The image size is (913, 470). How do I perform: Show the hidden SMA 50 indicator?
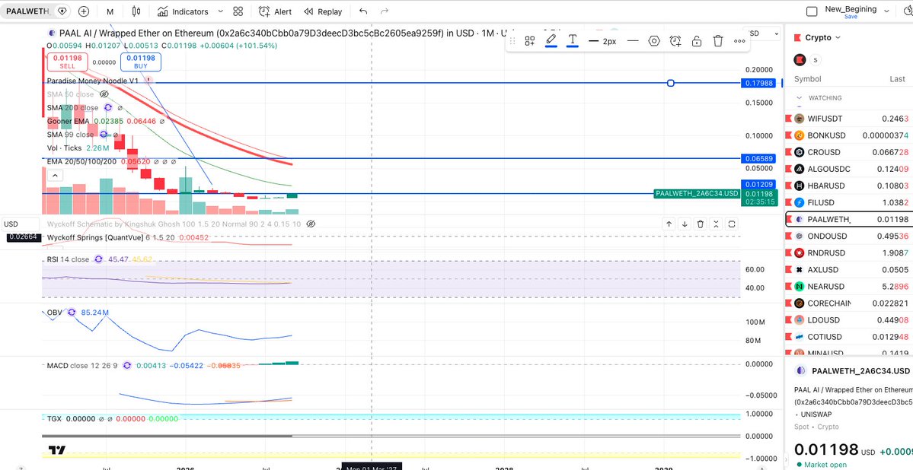pos(104,94)
